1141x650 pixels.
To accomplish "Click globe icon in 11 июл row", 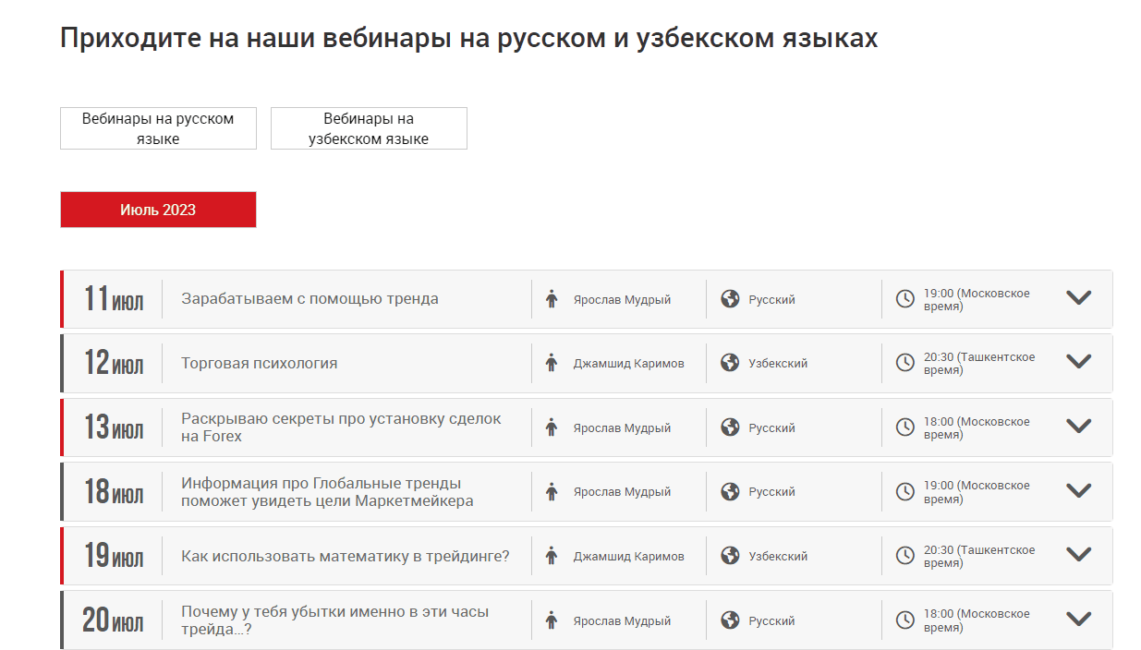I will click(730, 299).
